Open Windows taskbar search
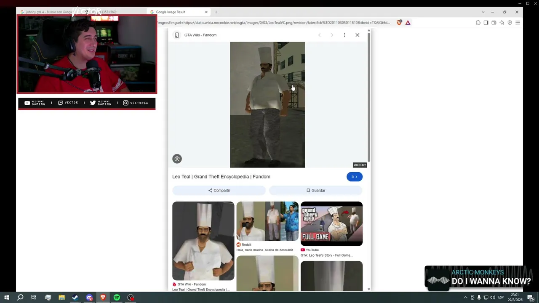Screen dimensions: 539x303 (20, 298)
